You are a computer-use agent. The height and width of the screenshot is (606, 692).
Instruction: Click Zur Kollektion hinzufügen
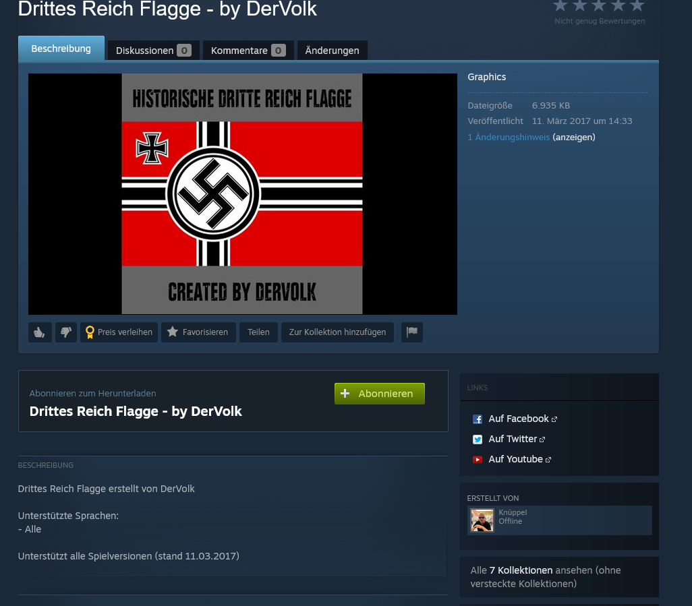point(337,332)
